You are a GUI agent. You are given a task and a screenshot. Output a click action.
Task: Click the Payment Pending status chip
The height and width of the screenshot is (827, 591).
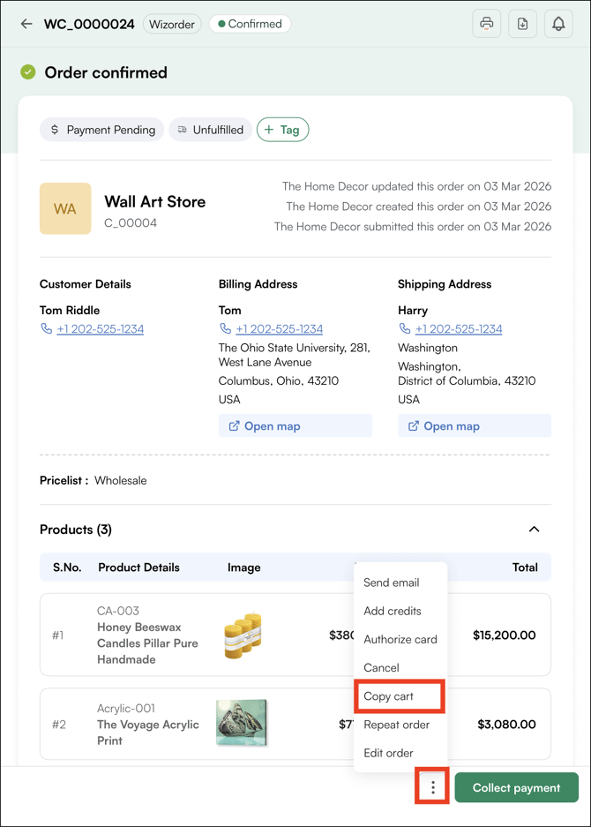(x=102, y=130)
